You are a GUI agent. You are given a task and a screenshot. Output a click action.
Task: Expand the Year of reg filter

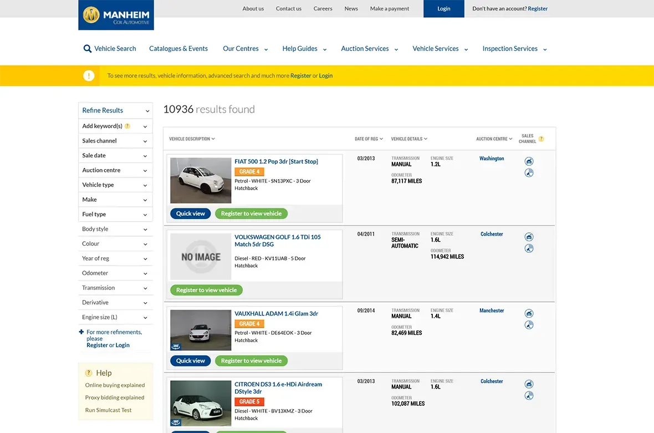115,258
